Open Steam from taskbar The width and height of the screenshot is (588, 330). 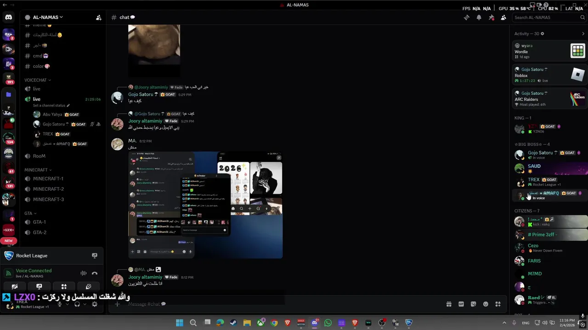(234, 323)
